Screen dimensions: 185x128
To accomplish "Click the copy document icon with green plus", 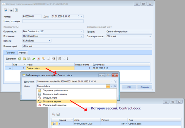I will [29, 59].
